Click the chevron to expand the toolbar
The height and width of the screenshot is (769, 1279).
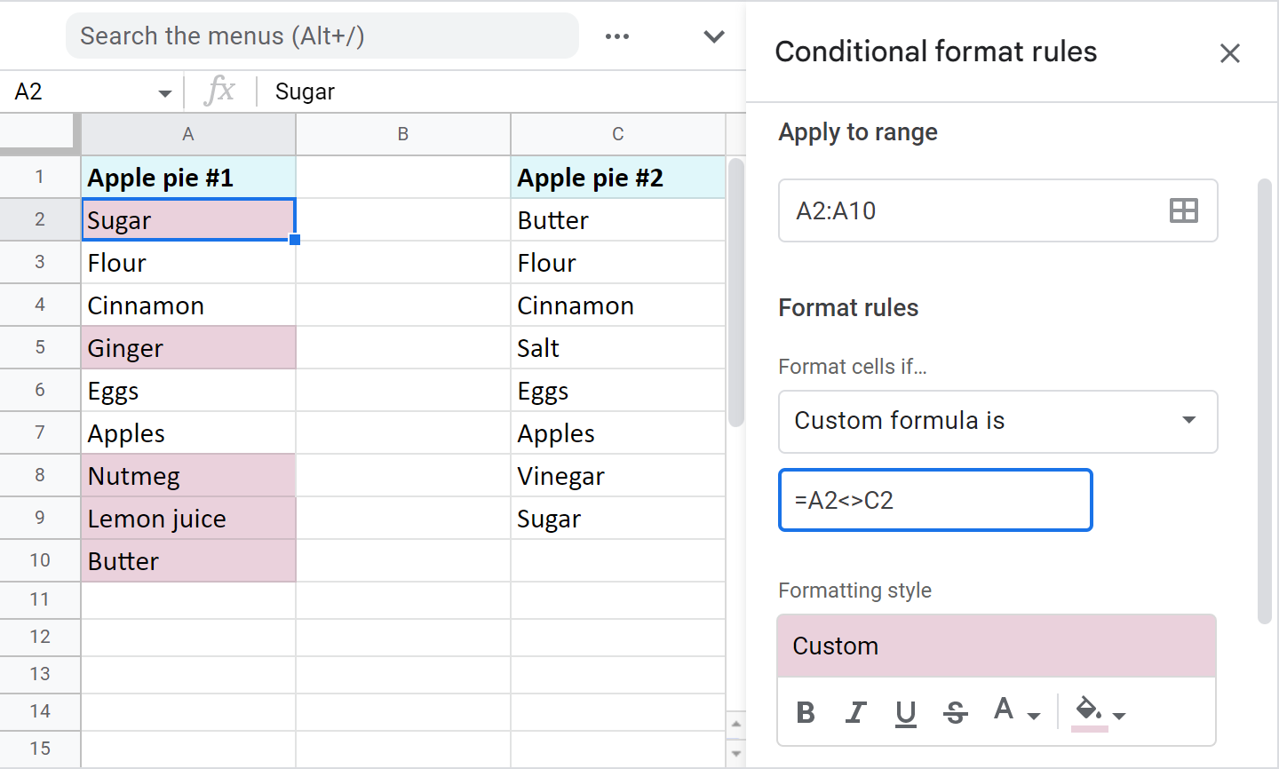713,36
